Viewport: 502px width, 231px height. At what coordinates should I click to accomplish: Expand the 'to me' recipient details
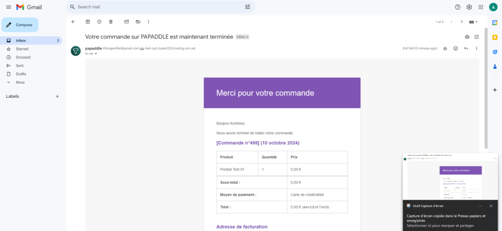pos(96,54)
